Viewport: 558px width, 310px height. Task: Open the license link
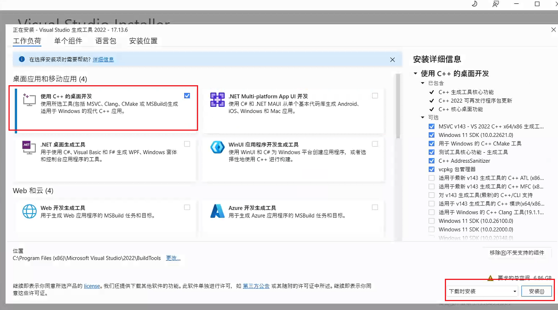coord(92,286)
